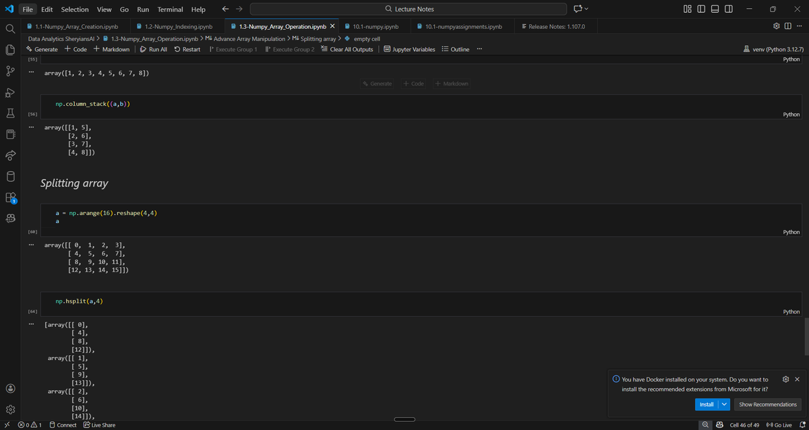Viewport: 809px width, 430px height.
Task: Toggle the Primary Side Bar
Action: click(702, 9)
